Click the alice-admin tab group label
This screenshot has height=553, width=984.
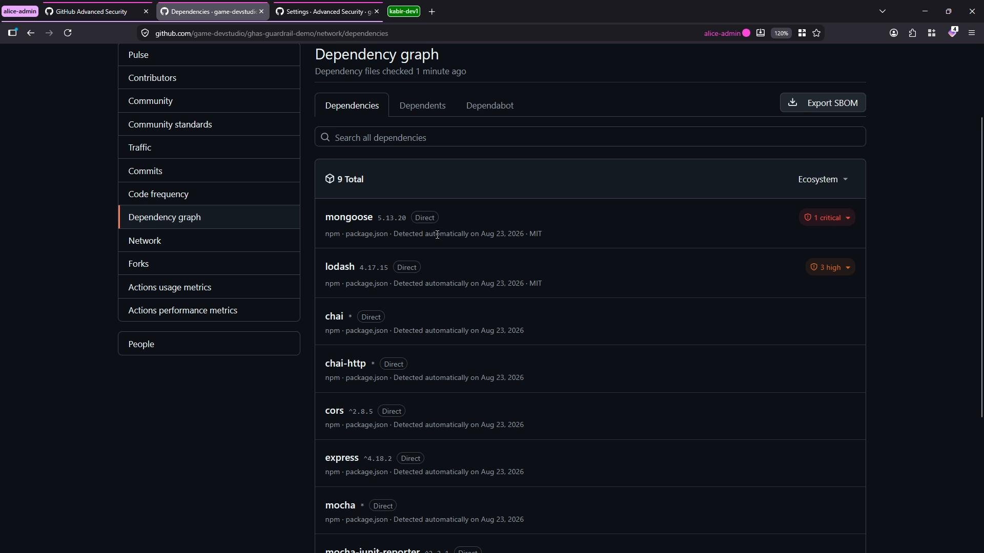pos(20,11)
